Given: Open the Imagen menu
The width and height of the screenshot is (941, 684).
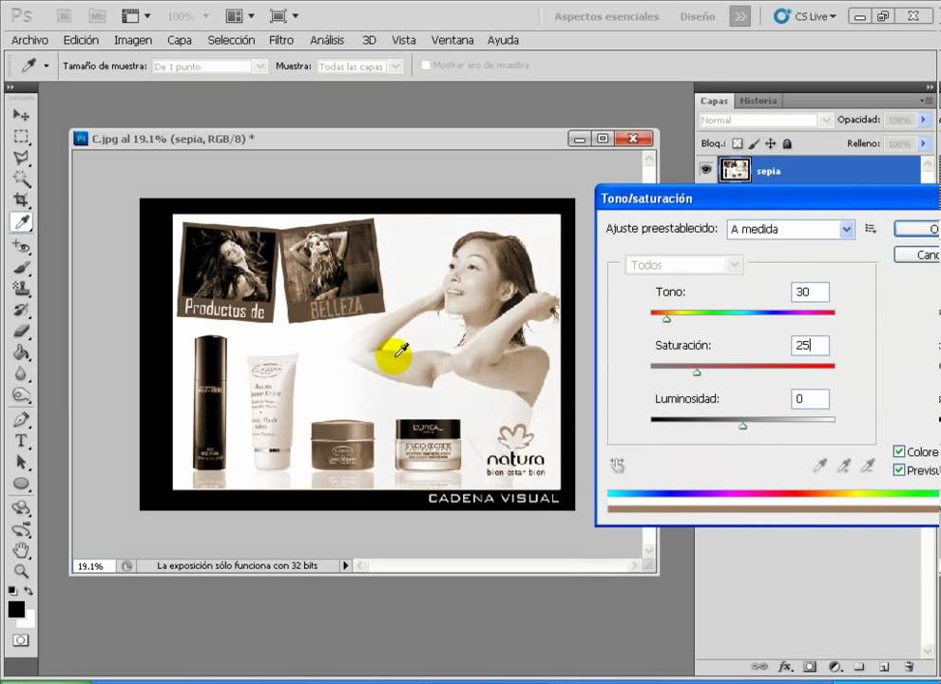Looking at the screenshot, I should pyautogui.click(x=133, y=40).
